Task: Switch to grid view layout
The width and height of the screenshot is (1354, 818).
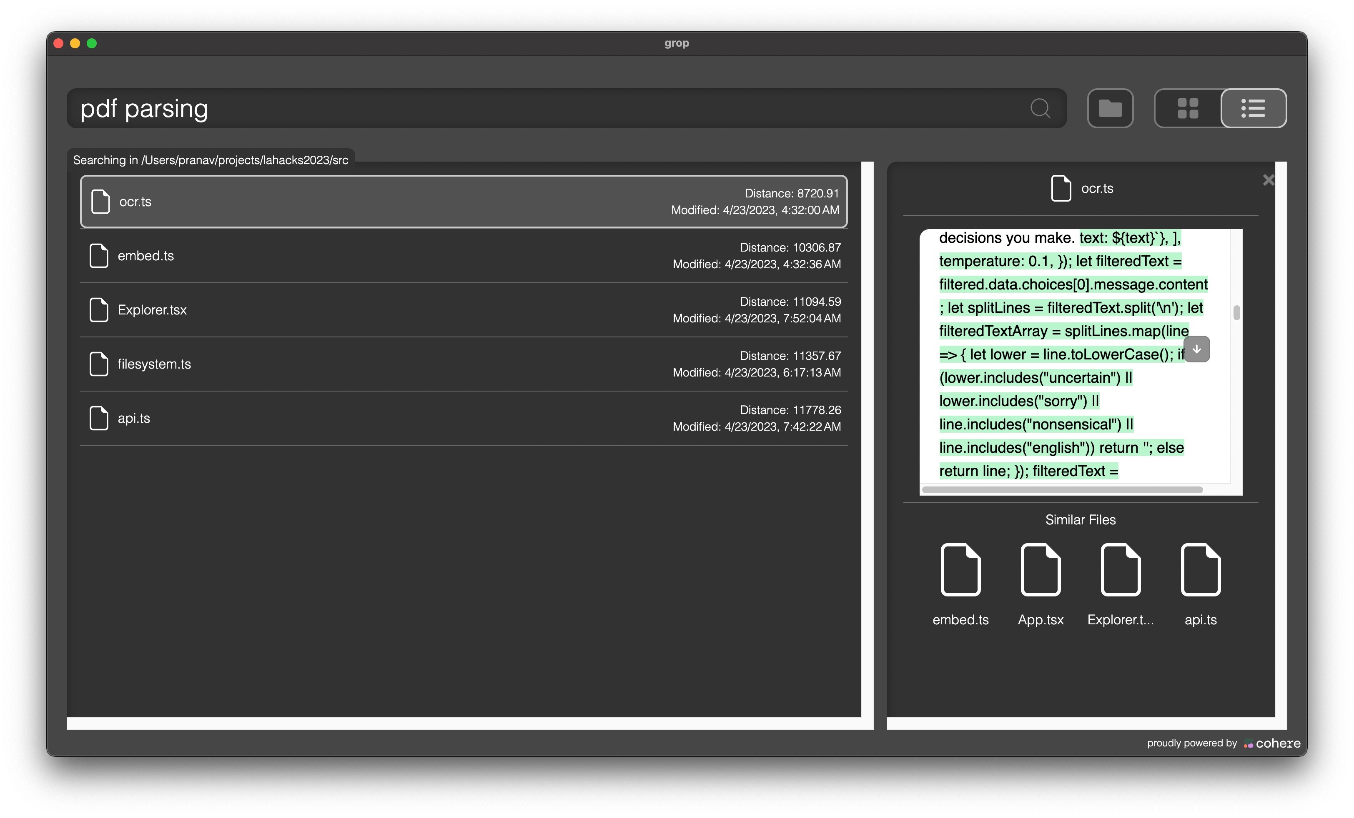Action: pos(1188,109)
